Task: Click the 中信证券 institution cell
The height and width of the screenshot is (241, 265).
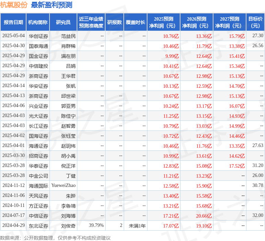Action: click(x=38, y=216)
